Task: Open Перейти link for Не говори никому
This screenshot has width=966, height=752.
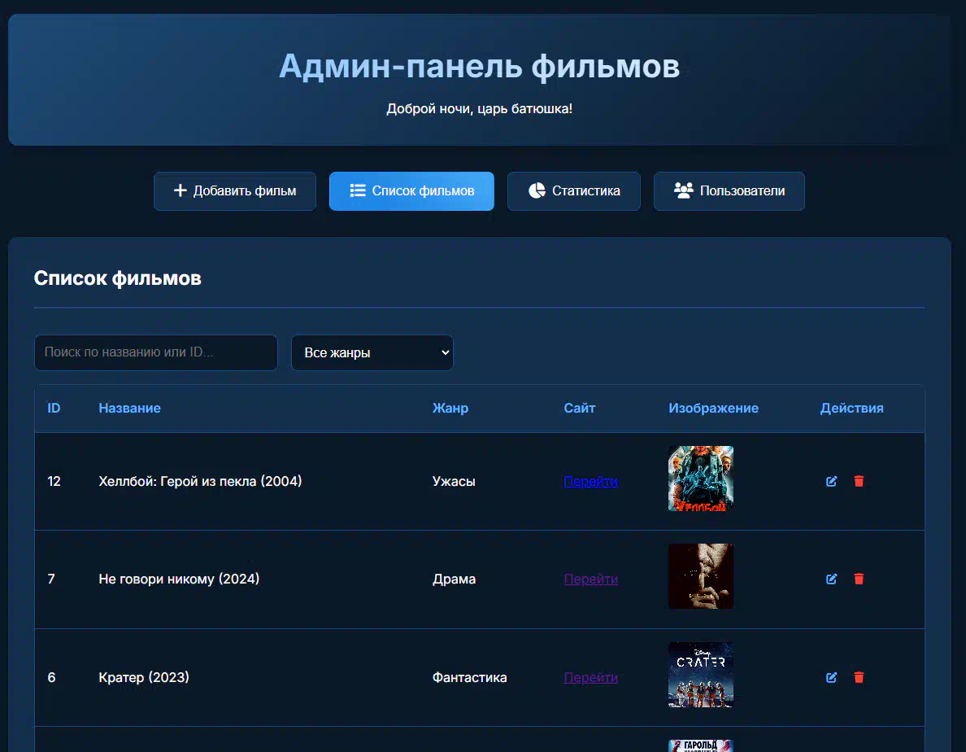Action: (590, 579)
